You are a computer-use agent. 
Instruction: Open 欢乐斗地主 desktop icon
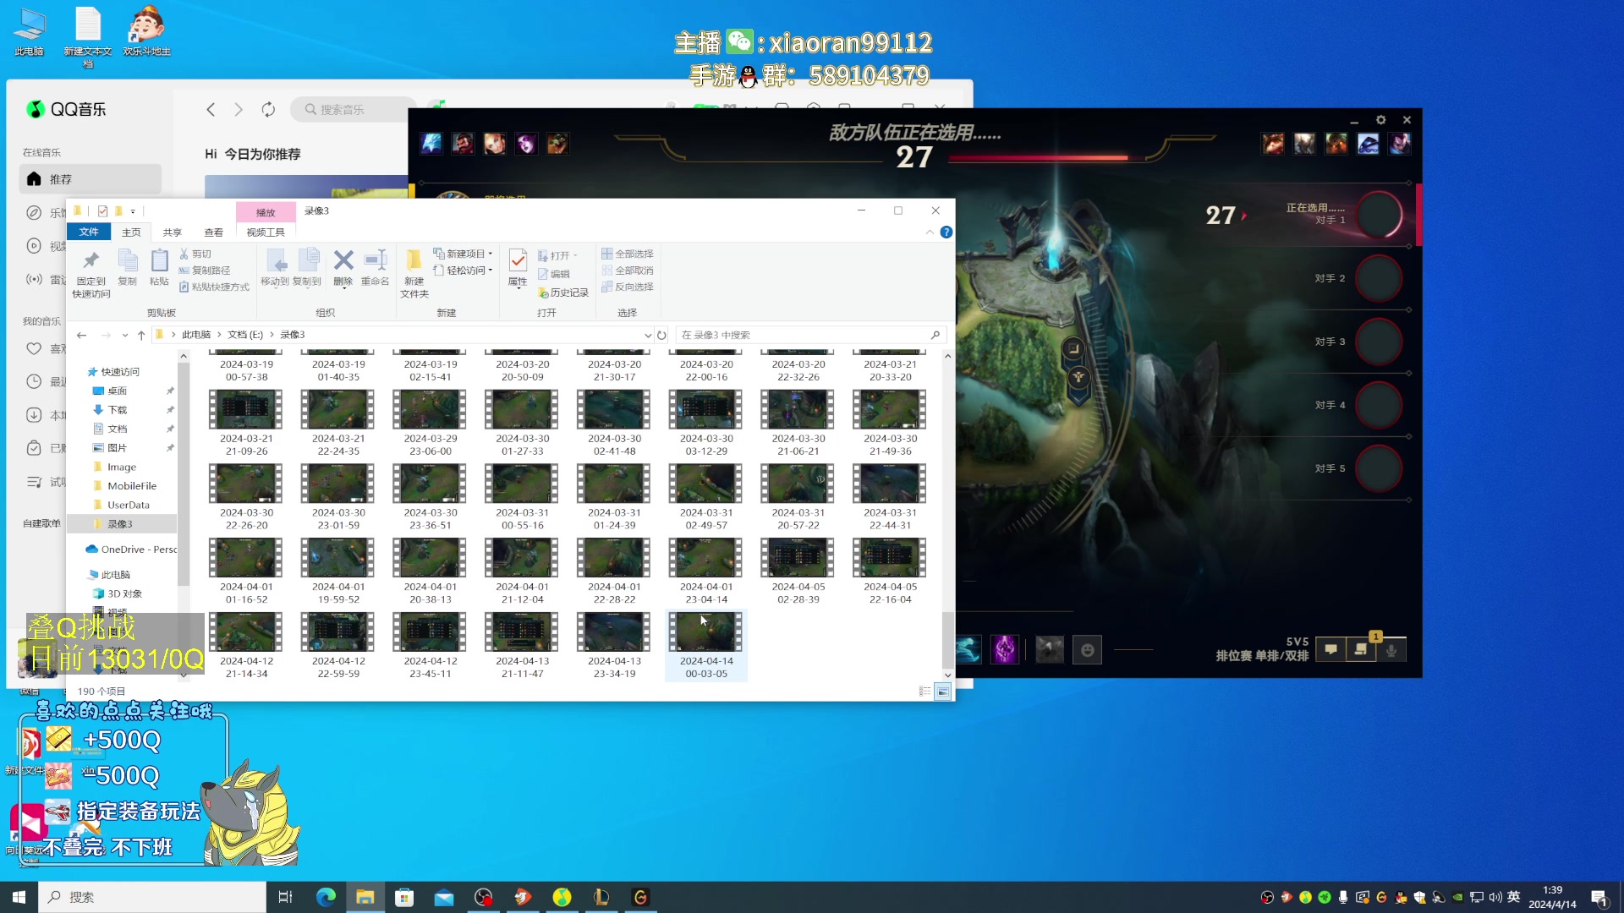tap(146, 32)
